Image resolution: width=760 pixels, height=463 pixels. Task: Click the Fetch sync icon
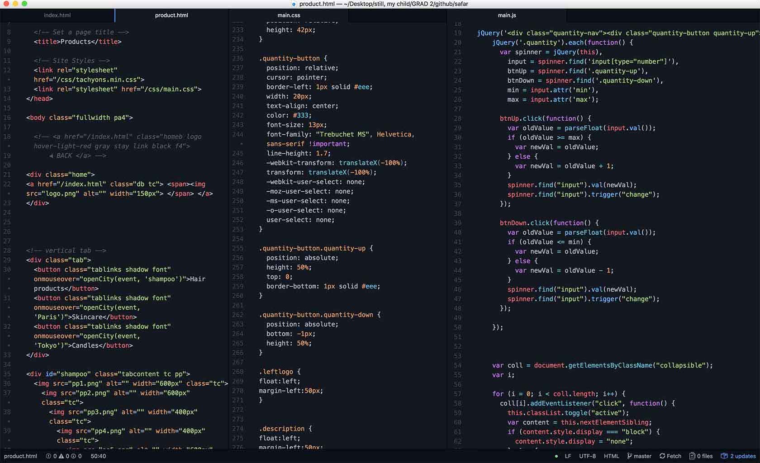pos(662,456)
